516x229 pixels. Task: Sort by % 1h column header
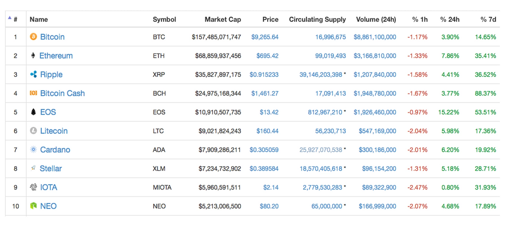tap(420, 19)
